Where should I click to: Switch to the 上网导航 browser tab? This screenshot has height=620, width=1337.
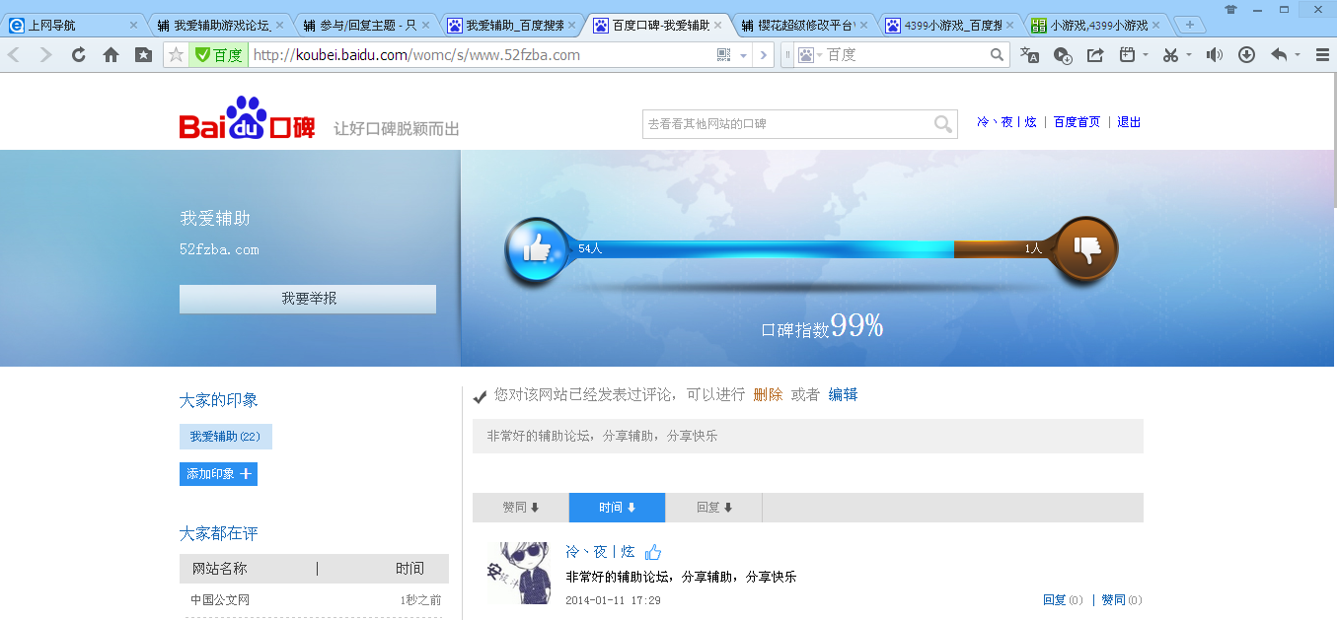[69, 25]
